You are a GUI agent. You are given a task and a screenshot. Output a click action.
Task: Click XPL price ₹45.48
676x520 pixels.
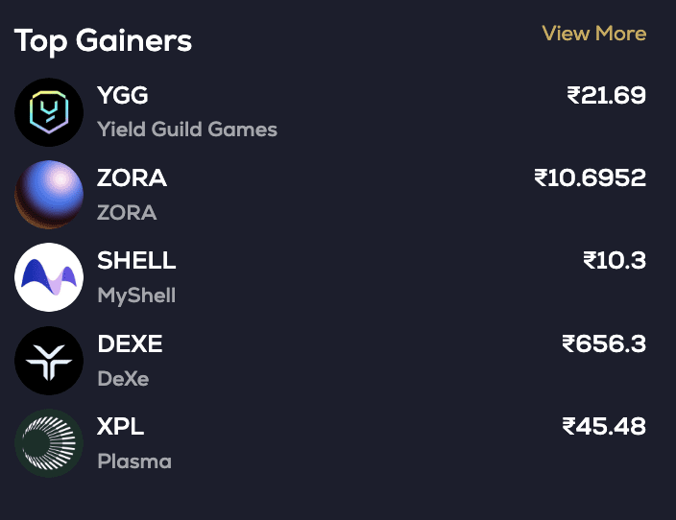pos(603,426)
